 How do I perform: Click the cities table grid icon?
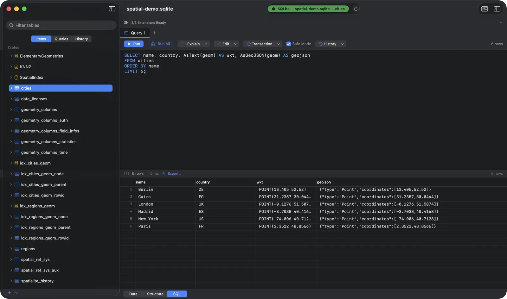coord(17,88)
